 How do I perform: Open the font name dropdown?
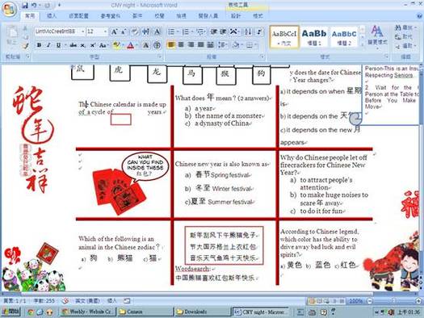(x=82, y=32)
